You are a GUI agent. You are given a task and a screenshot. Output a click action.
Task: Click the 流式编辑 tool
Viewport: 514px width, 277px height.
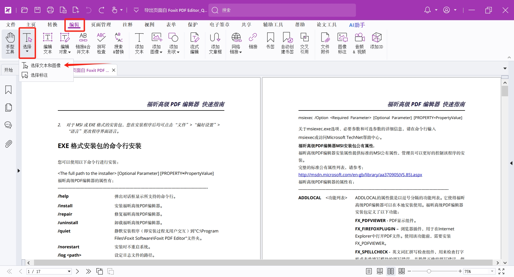point(194,43)
